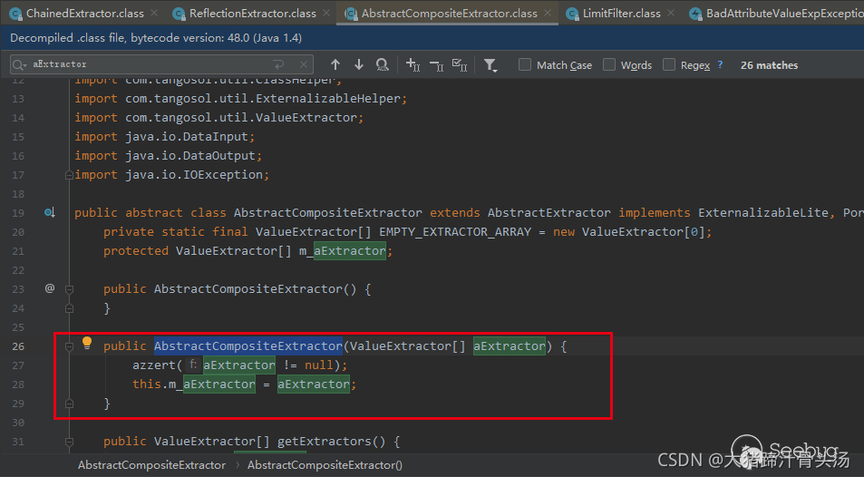
Task: Open Regex help question mark link
Action: pos(720,64)
